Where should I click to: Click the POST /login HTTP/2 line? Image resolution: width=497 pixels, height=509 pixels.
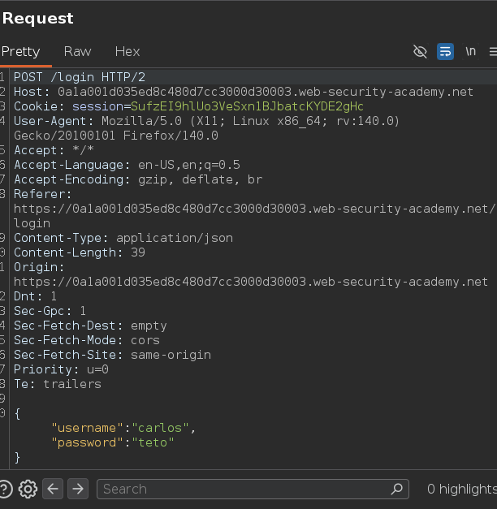pos(80,77)
